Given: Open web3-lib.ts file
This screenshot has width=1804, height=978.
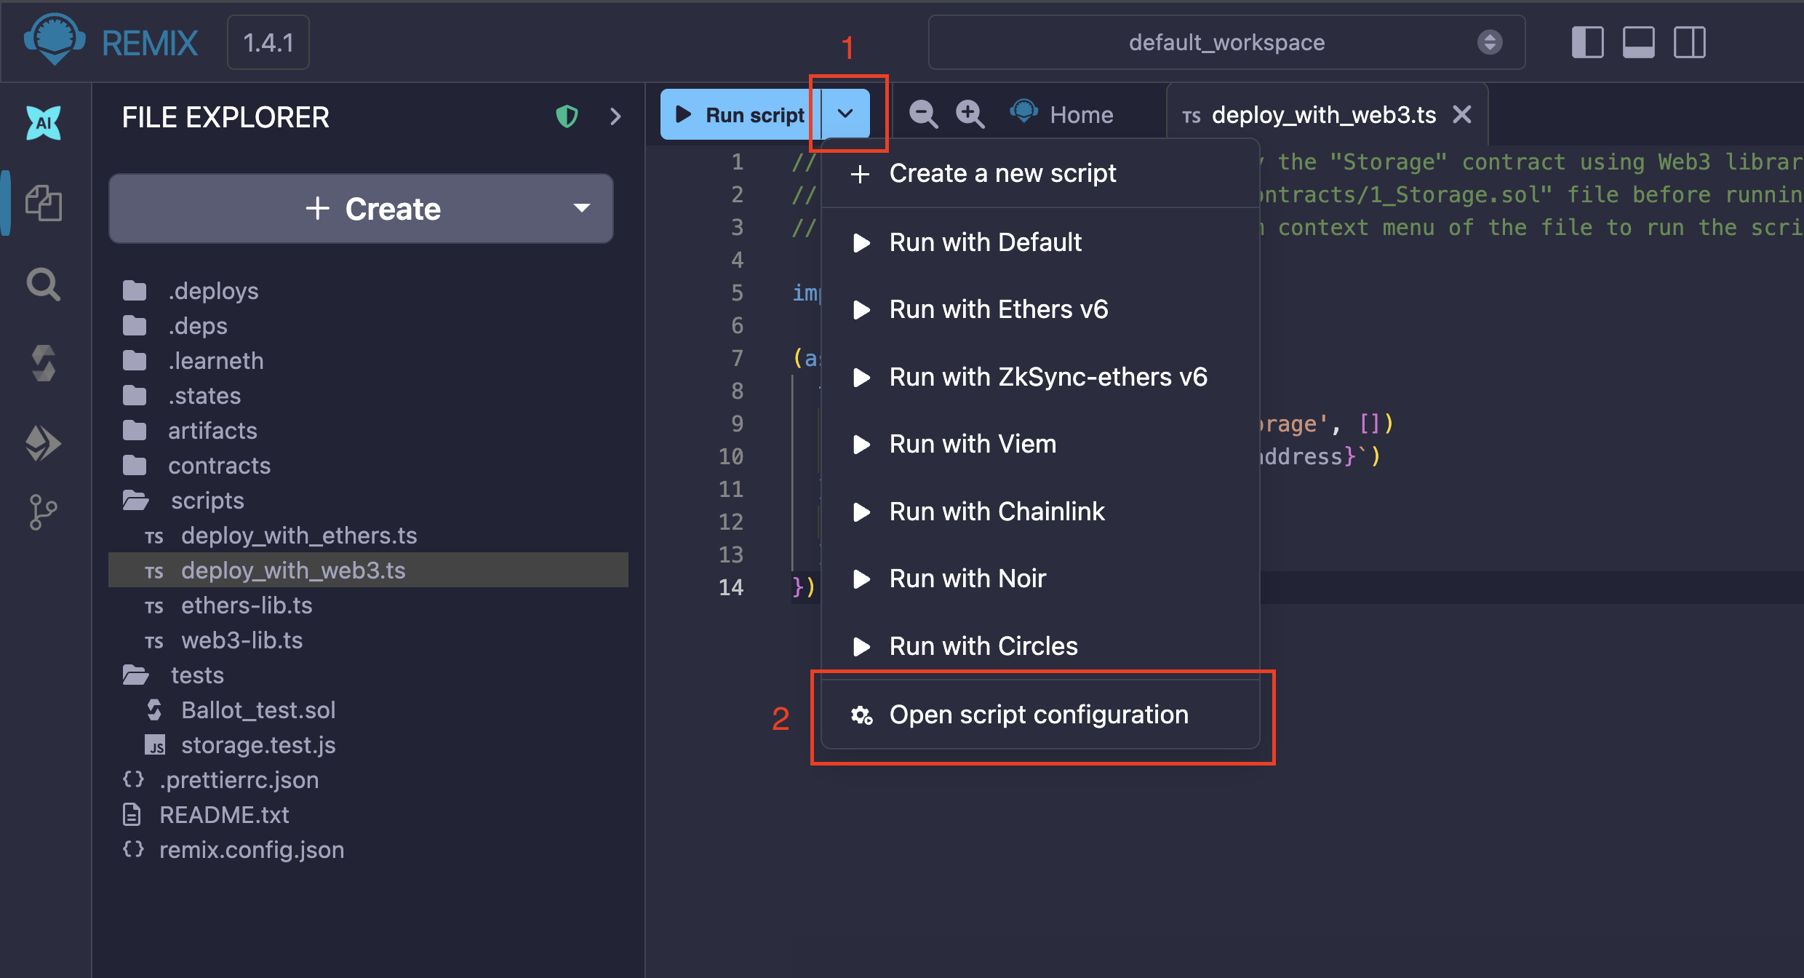Looking at the screenshot, I should pos(223,640).
